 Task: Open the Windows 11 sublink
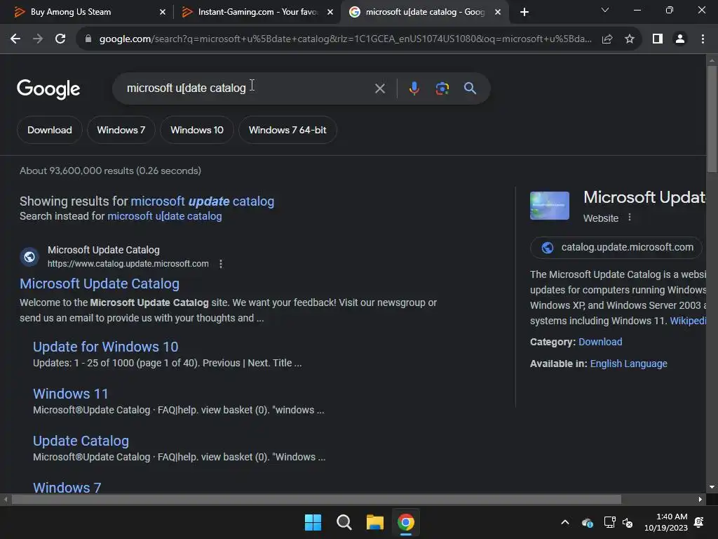point(71,394)
